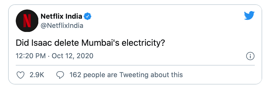
Task: Open the 12:20 PM timestamp link
Action: 31,56
